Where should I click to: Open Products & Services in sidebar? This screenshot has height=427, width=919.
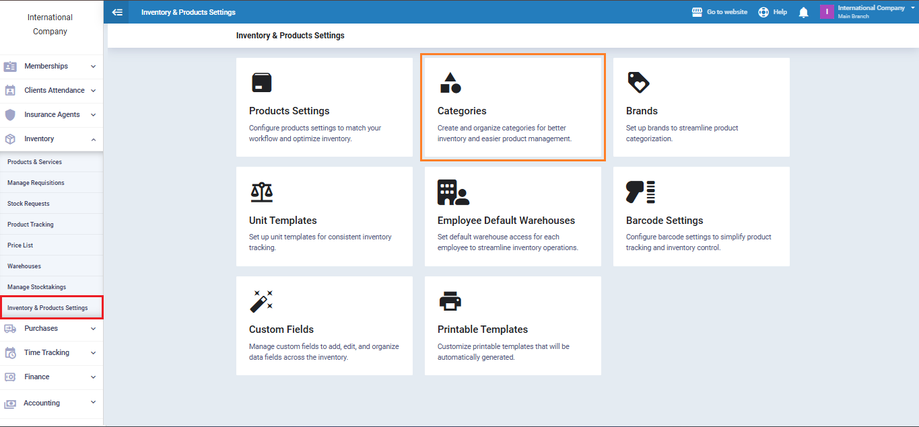click(34, 162)
